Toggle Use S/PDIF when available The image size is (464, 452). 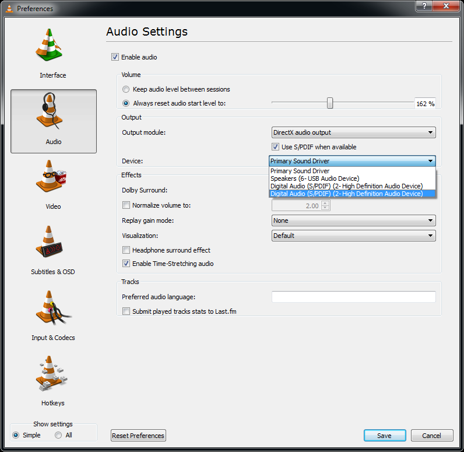(275, 146)
